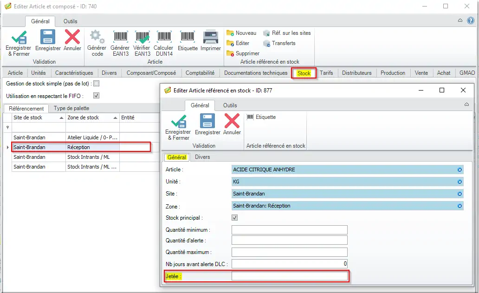This screenshot has width=479, height=293.
Task: Click the Calculer DUN14 barcode icon
Action: coord(164,37)
